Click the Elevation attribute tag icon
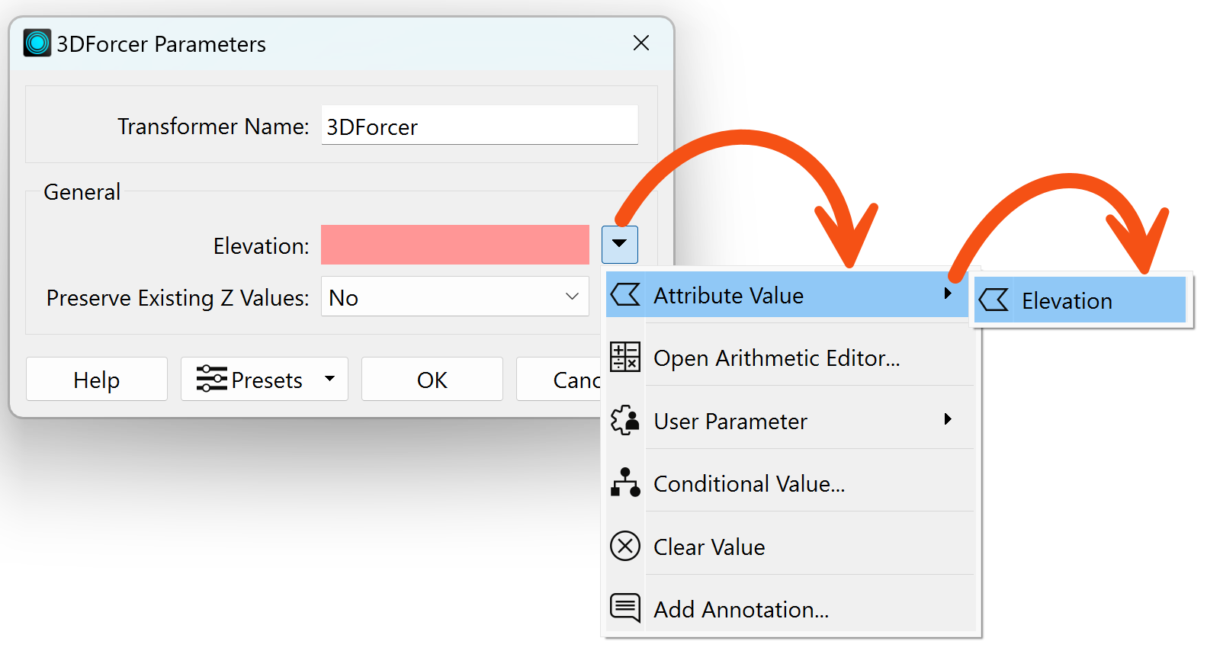 click(994, 300)
